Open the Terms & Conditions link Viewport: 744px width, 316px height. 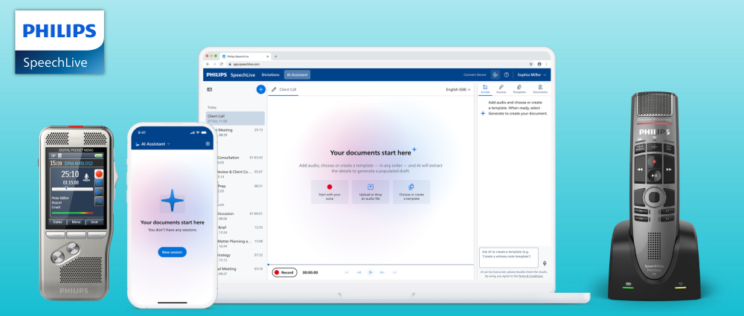coord(530,276)
